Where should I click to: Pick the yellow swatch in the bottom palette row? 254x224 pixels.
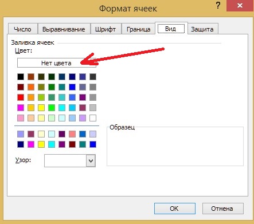[41, 144]
